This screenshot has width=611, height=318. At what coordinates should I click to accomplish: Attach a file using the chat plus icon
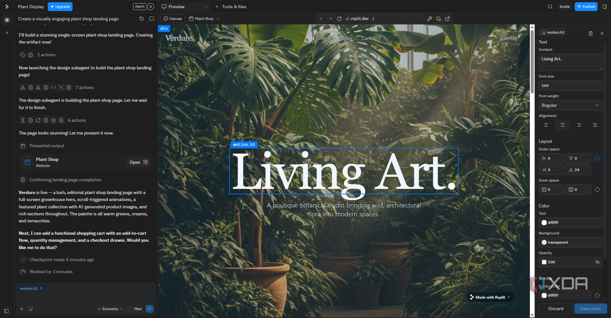pos(21,309)
